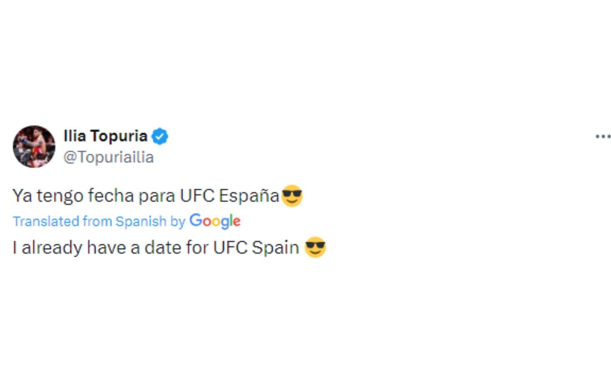
Task: Click the sunglasses emoji in the Spanish tweet
Action: pyautogui.click(x=293, y=195)
